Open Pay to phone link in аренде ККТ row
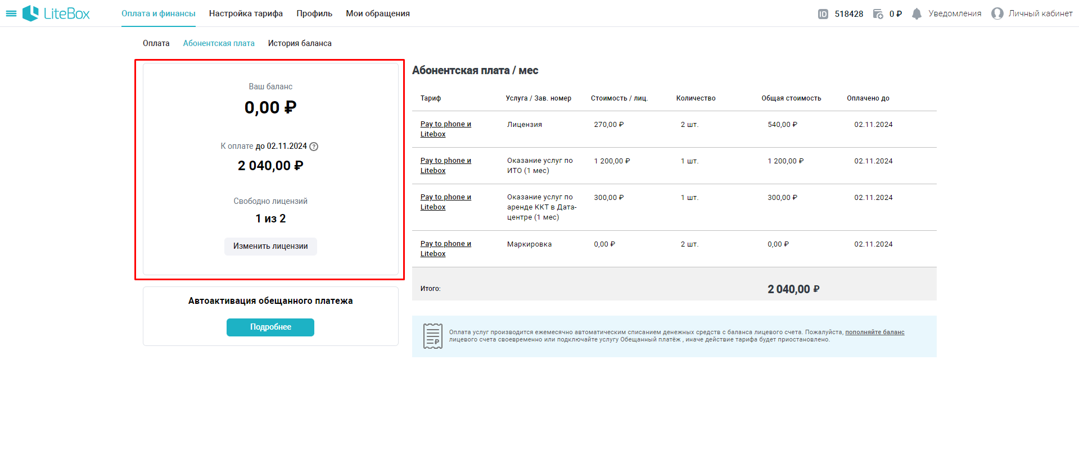Image resolution: width=1079 pixels, height=451 pixels. tap(446, 202)
